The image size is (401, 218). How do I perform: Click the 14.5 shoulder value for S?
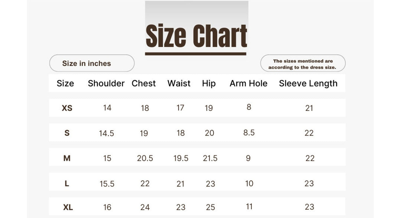click(107, 134)
